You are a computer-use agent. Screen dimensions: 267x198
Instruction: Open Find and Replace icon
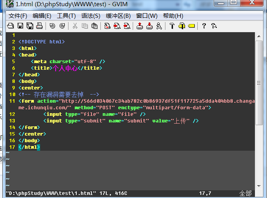pyautogui.click(x=107, y=26)
